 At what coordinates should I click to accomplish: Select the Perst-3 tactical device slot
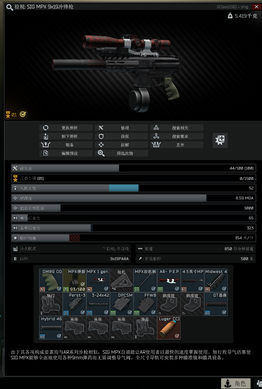tap(74, 304)
